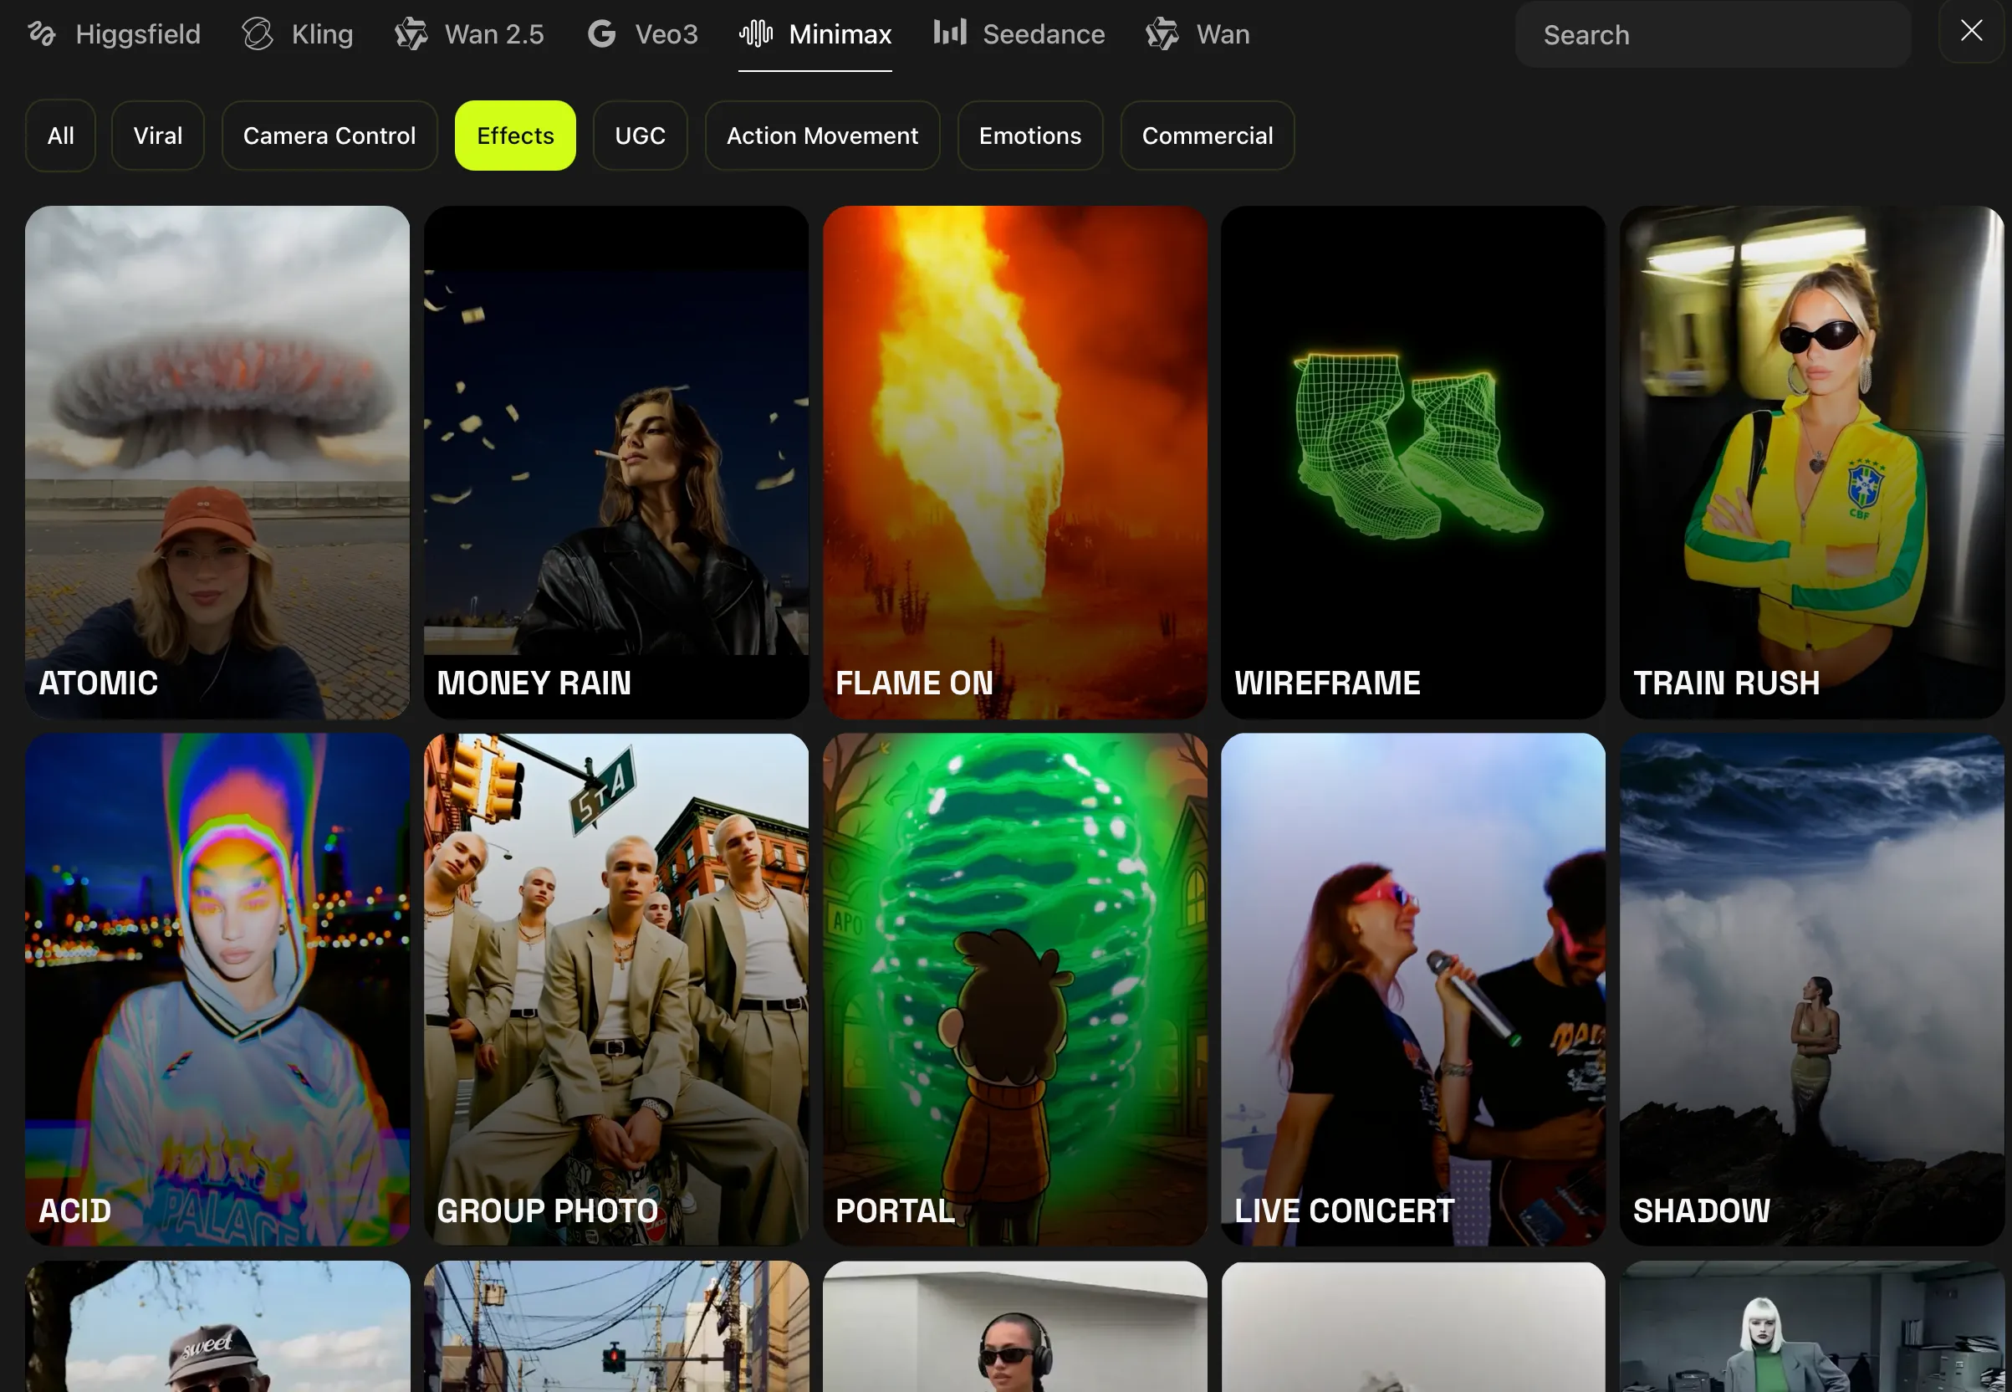This screenshot has height=1392, width=2012.
Task: Click the Minimax waveform icon
Action: coord(756,34)
